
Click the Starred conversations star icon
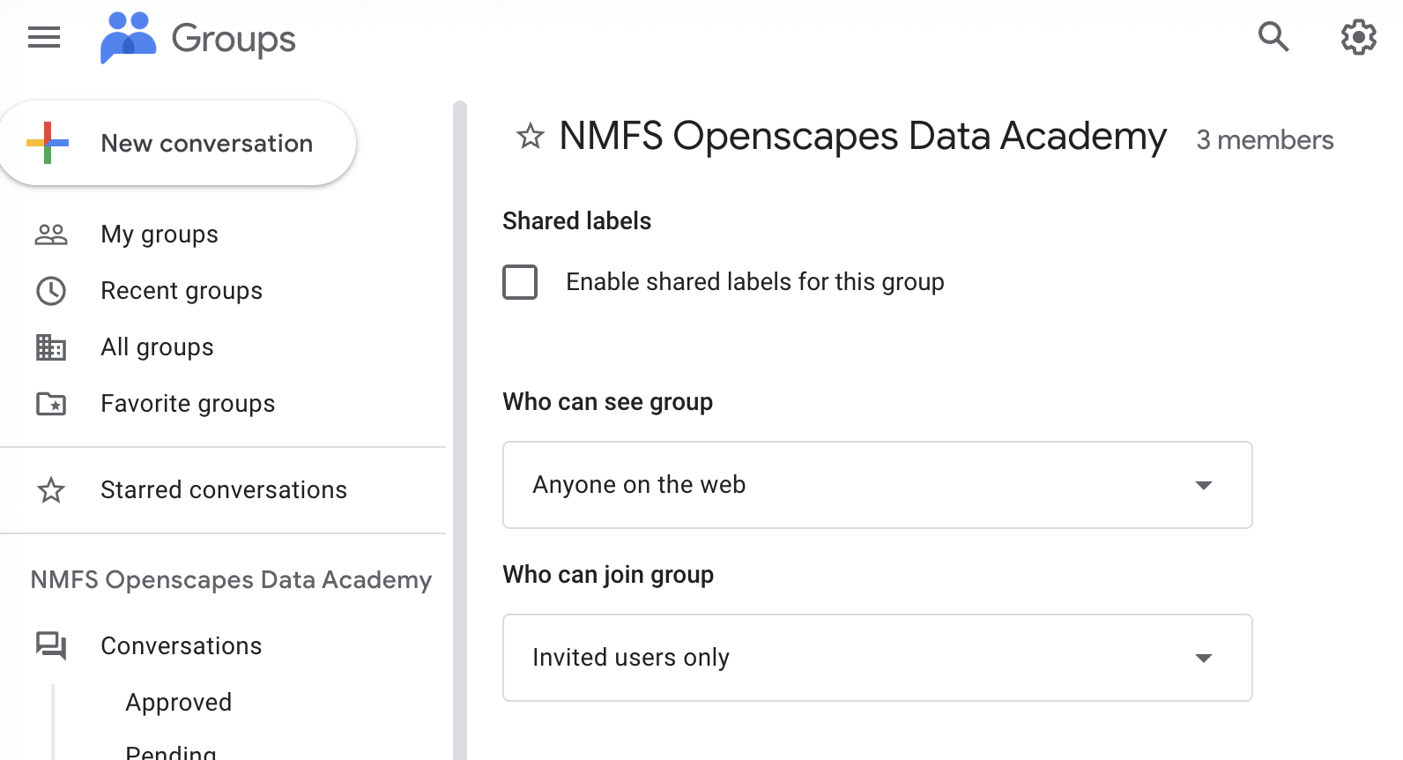coord(51,490)
